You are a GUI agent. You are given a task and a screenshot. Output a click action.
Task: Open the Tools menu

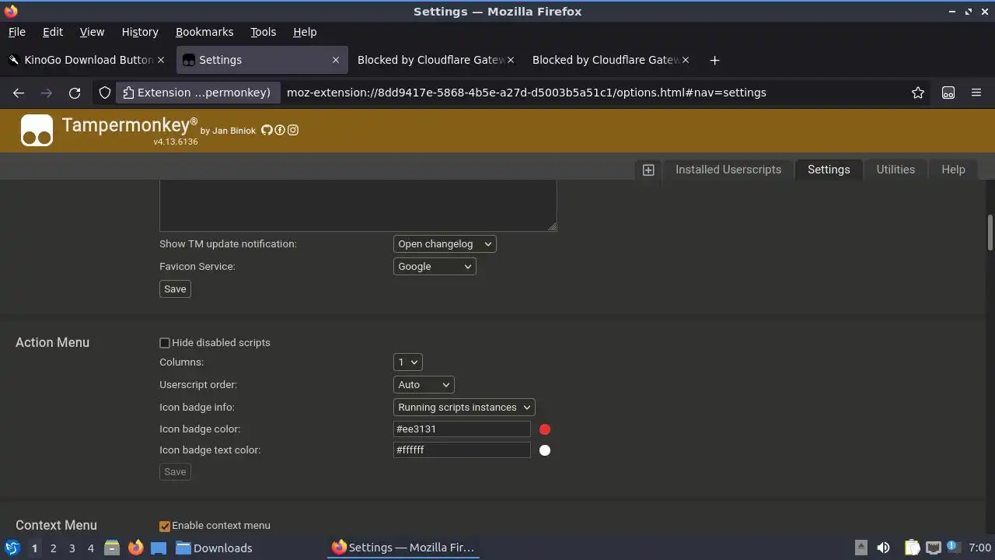[x=264, y=32]
